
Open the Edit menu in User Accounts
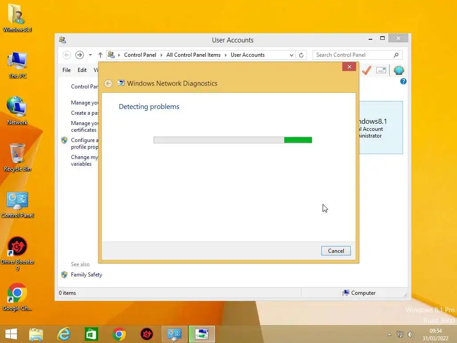tap(82, 70)
